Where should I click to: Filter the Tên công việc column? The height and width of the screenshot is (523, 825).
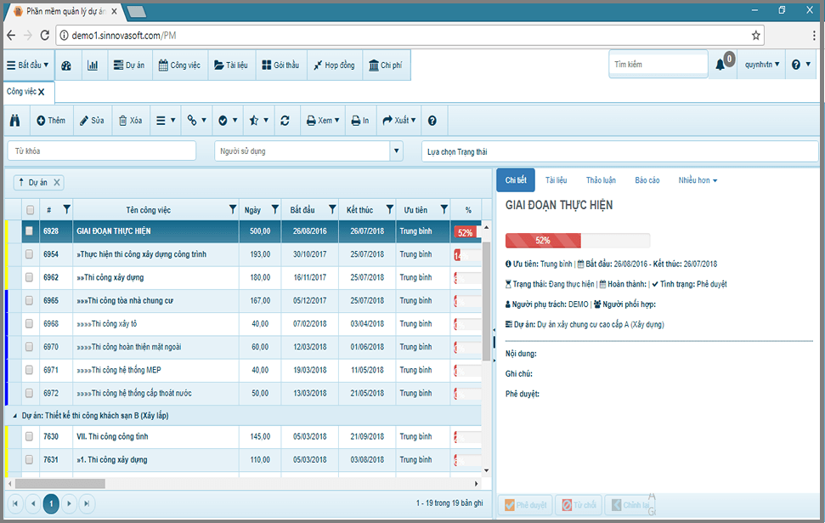pos(233,209)
